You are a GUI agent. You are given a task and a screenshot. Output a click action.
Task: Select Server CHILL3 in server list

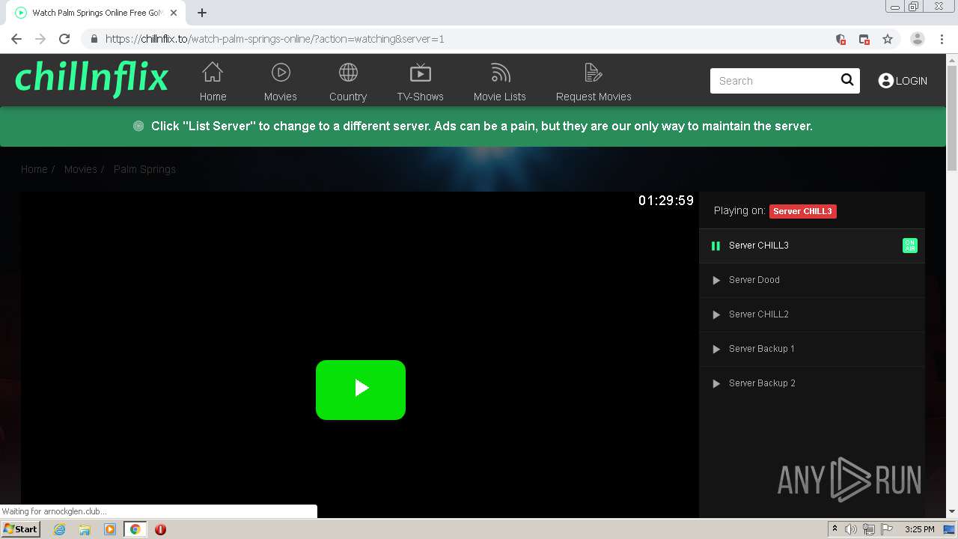click(x=812, y=246)
